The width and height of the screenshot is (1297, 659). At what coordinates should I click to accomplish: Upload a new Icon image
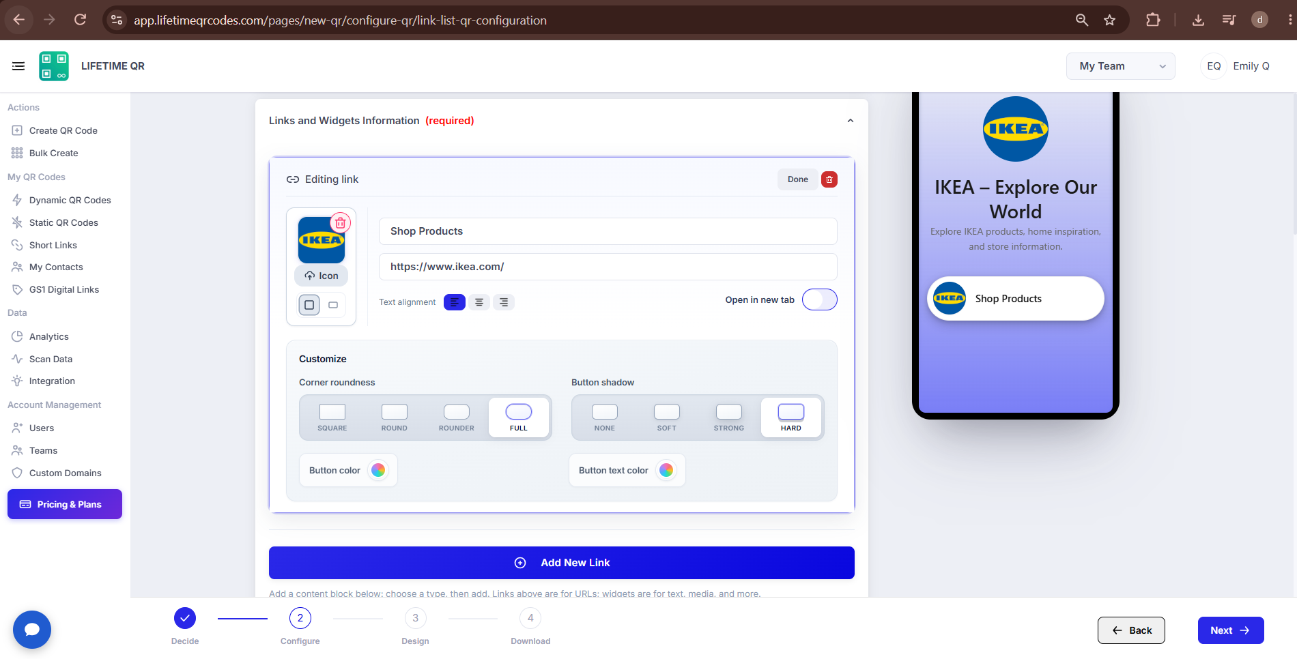(x=322, y=276)
